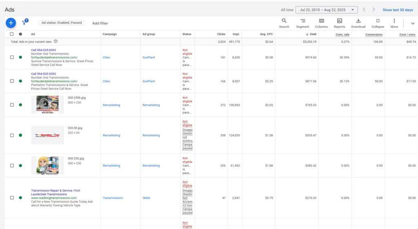Screen dimensions: 418x229
Task: Open the Reports tool
Action: click(339, 23)
